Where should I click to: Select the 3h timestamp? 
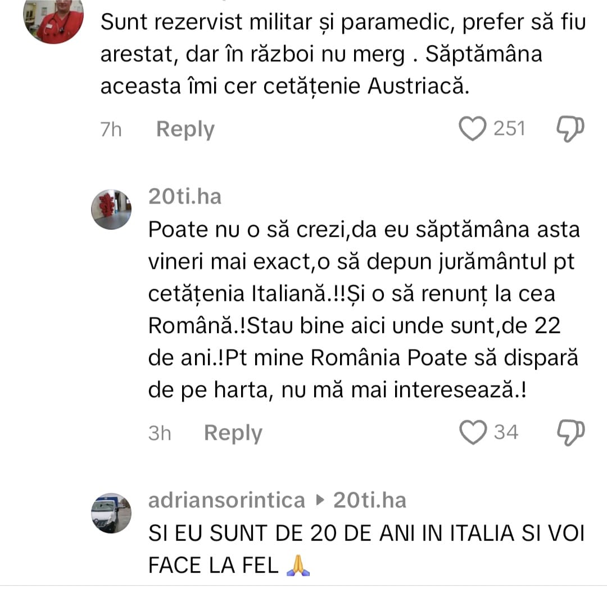[160, 433]
